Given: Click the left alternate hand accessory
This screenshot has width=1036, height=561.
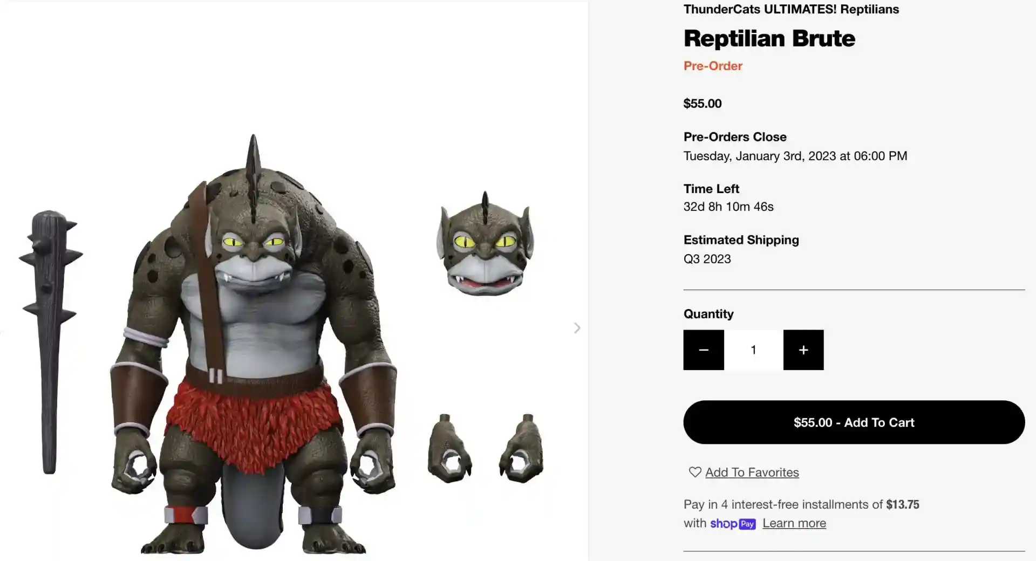Looking at the screenshot, I should (449, 449).
